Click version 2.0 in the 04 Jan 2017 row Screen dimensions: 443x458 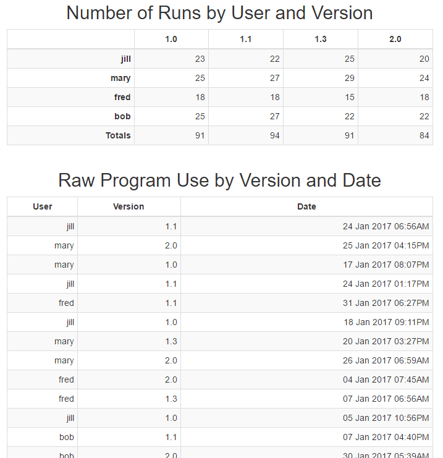point(171,380)
